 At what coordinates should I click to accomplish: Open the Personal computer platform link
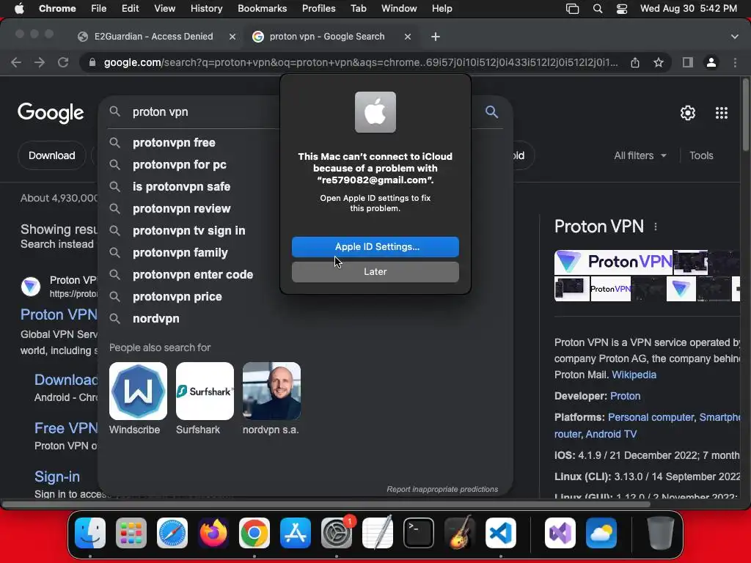pos(651,417)
